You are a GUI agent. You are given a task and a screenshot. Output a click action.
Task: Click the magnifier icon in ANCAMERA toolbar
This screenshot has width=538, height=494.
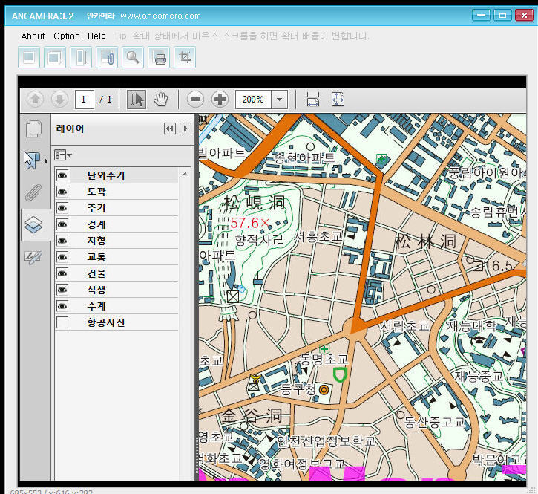tap(133, 57)
